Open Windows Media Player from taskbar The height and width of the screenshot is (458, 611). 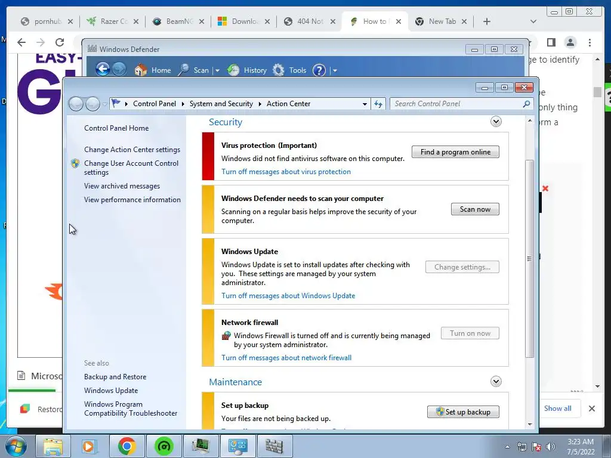tap(89, 446)
